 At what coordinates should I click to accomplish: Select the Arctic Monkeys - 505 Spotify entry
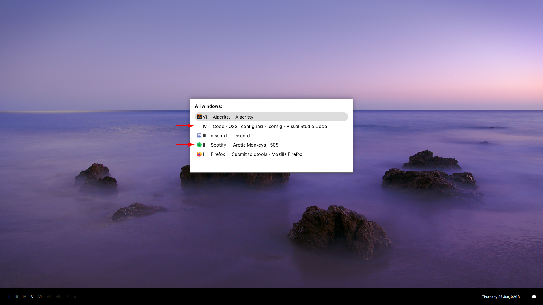pos(255,145)
